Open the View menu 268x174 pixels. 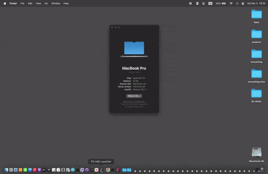[38, 4]
